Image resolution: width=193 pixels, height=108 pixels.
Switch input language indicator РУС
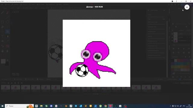point(184,106)
